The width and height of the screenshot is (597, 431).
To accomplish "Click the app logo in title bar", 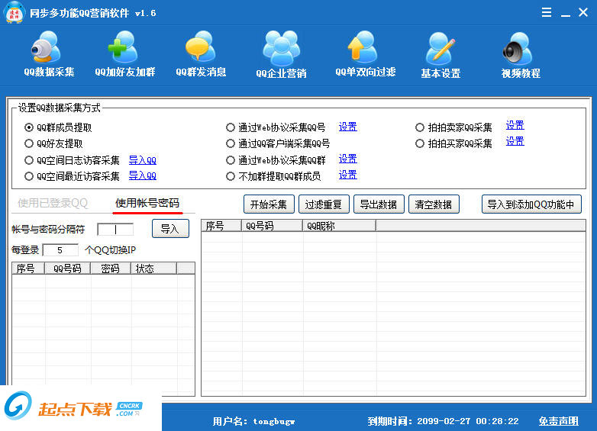I will [x=15, y=12].
